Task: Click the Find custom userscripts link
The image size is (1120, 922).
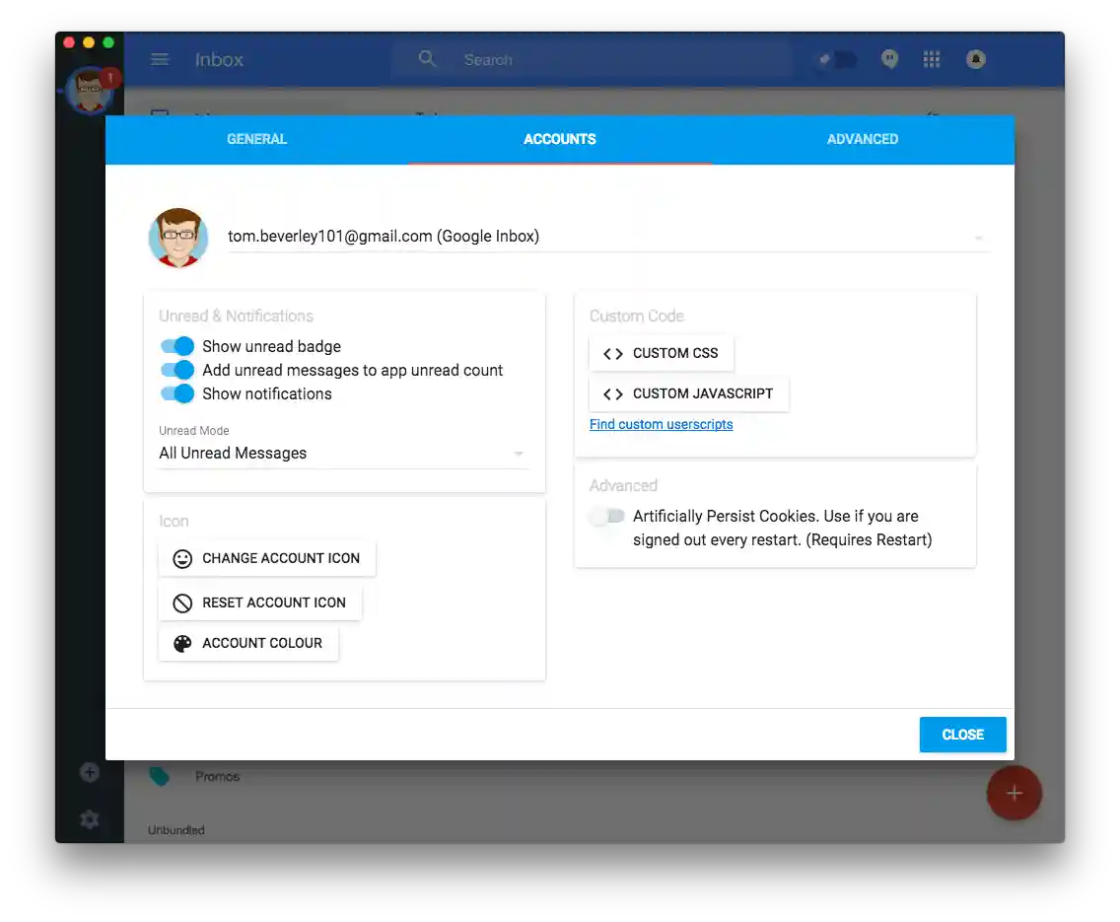Action: (x=661, y=424)
